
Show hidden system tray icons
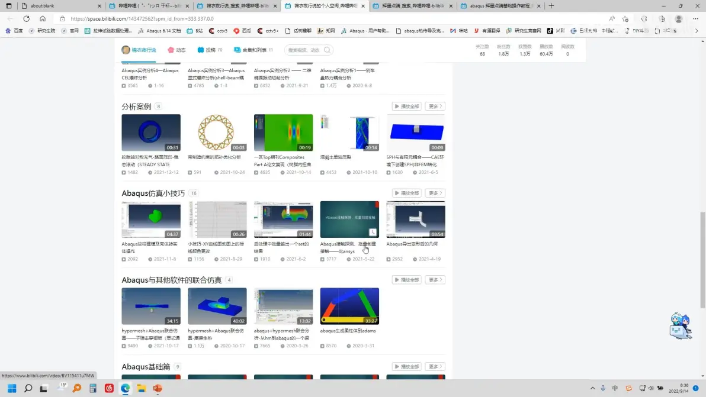[592, 388]
